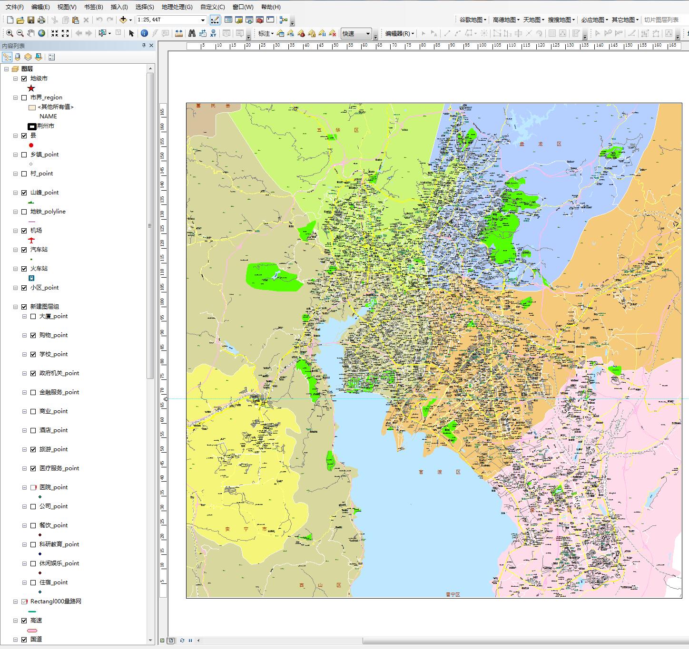Select the Measure ruler tool

[179, 33]
